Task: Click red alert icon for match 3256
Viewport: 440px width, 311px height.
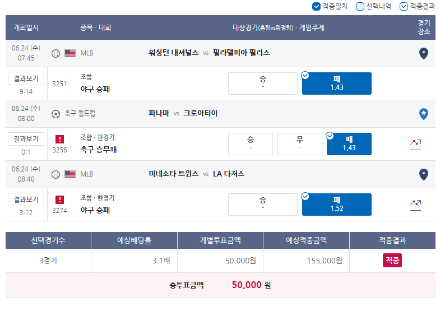Action: click(59, 139)
